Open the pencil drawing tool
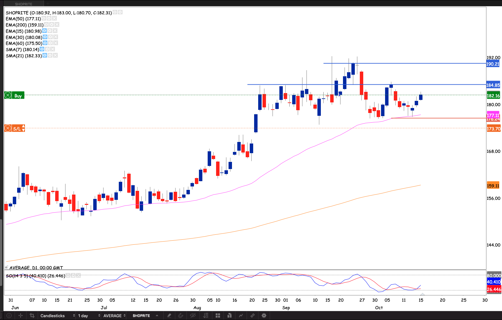 click(x=169, y=316)
